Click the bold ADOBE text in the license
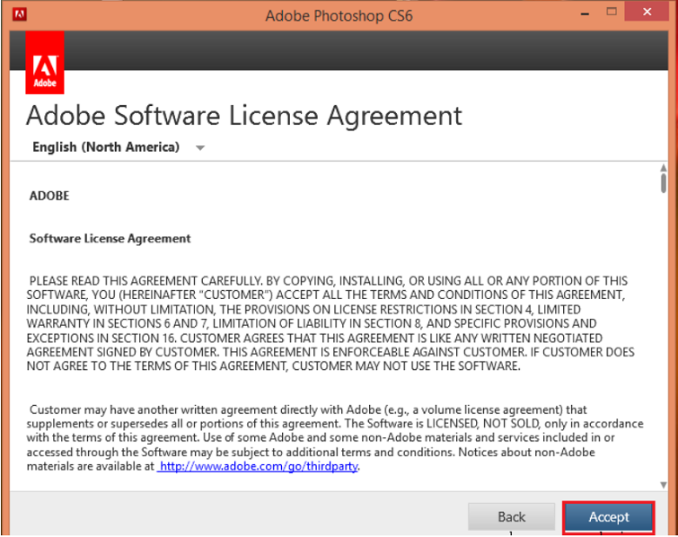The width and height of the screenshot is (678, 537). click(x=49, y=196)
